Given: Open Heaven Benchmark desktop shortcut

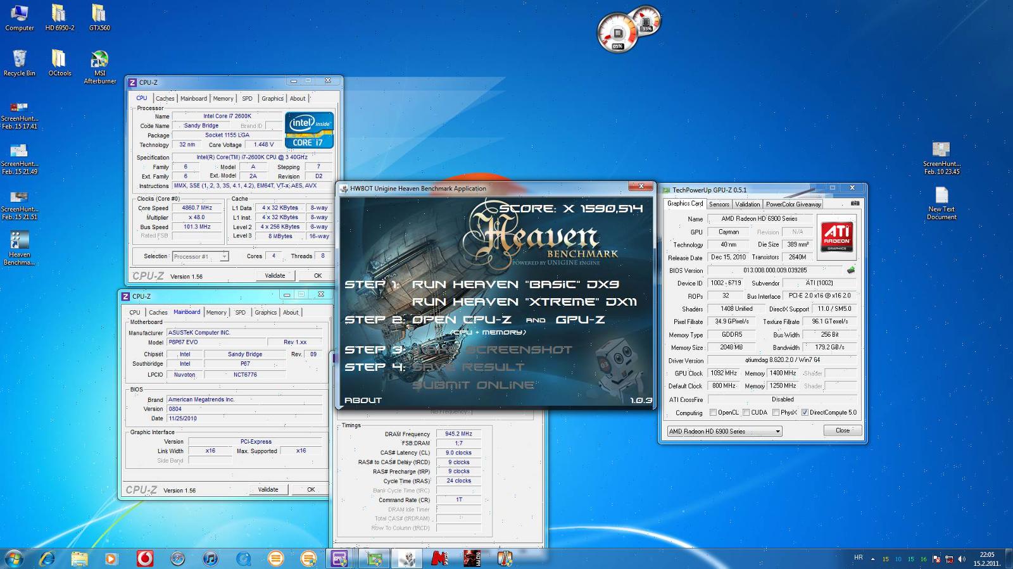Looking at the screenshot, I should [x=20, y=248].
